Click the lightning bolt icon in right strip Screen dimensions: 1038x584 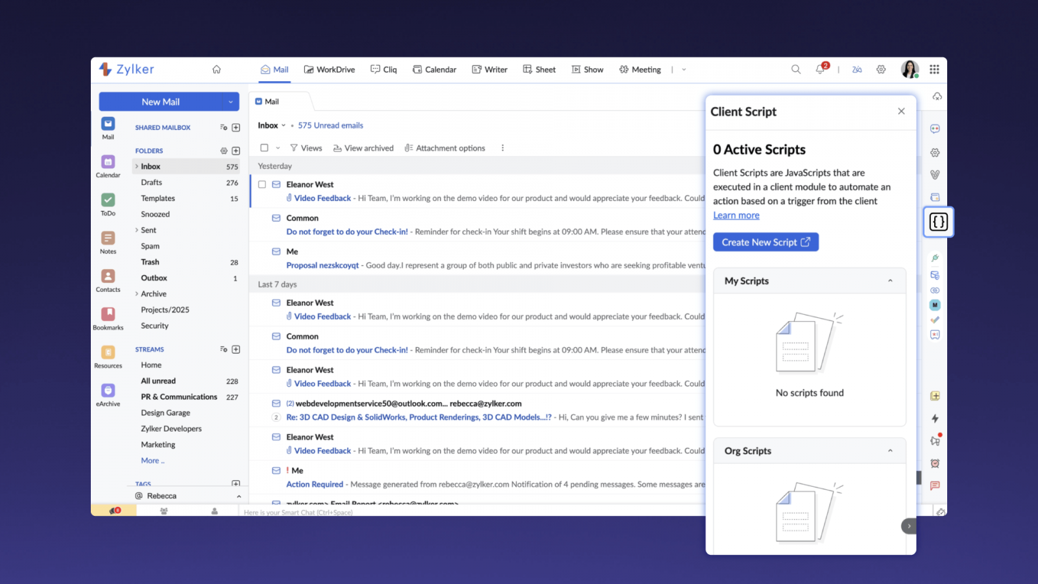(x=935, y=419)
